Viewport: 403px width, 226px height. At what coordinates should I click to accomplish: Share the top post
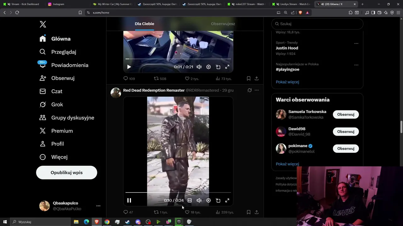[x=257, y=78]
